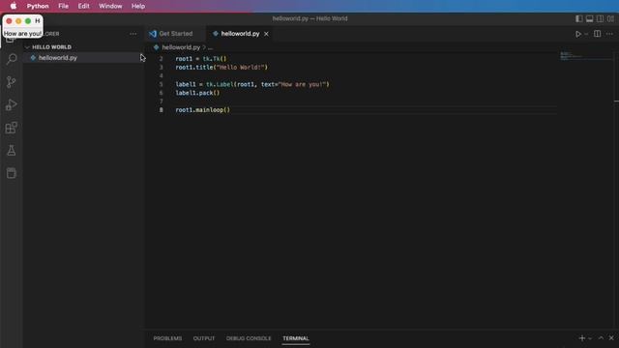Open the new terminal launch profile dropdown
The width and height of the screenshot is (619, 348).
[590, 338]
